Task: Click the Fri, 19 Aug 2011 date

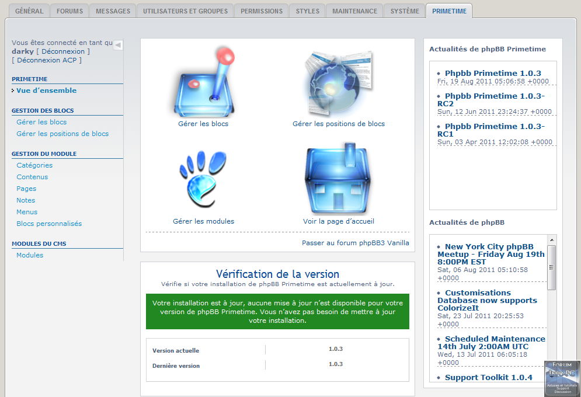Action: [x=493, y=81]
